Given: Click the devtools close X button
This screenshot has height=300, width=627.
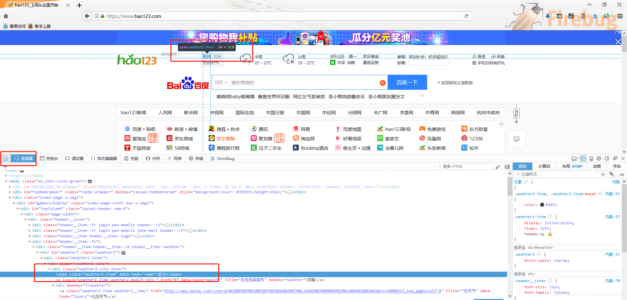Looking at the screenshot, I should pos(623,158).
